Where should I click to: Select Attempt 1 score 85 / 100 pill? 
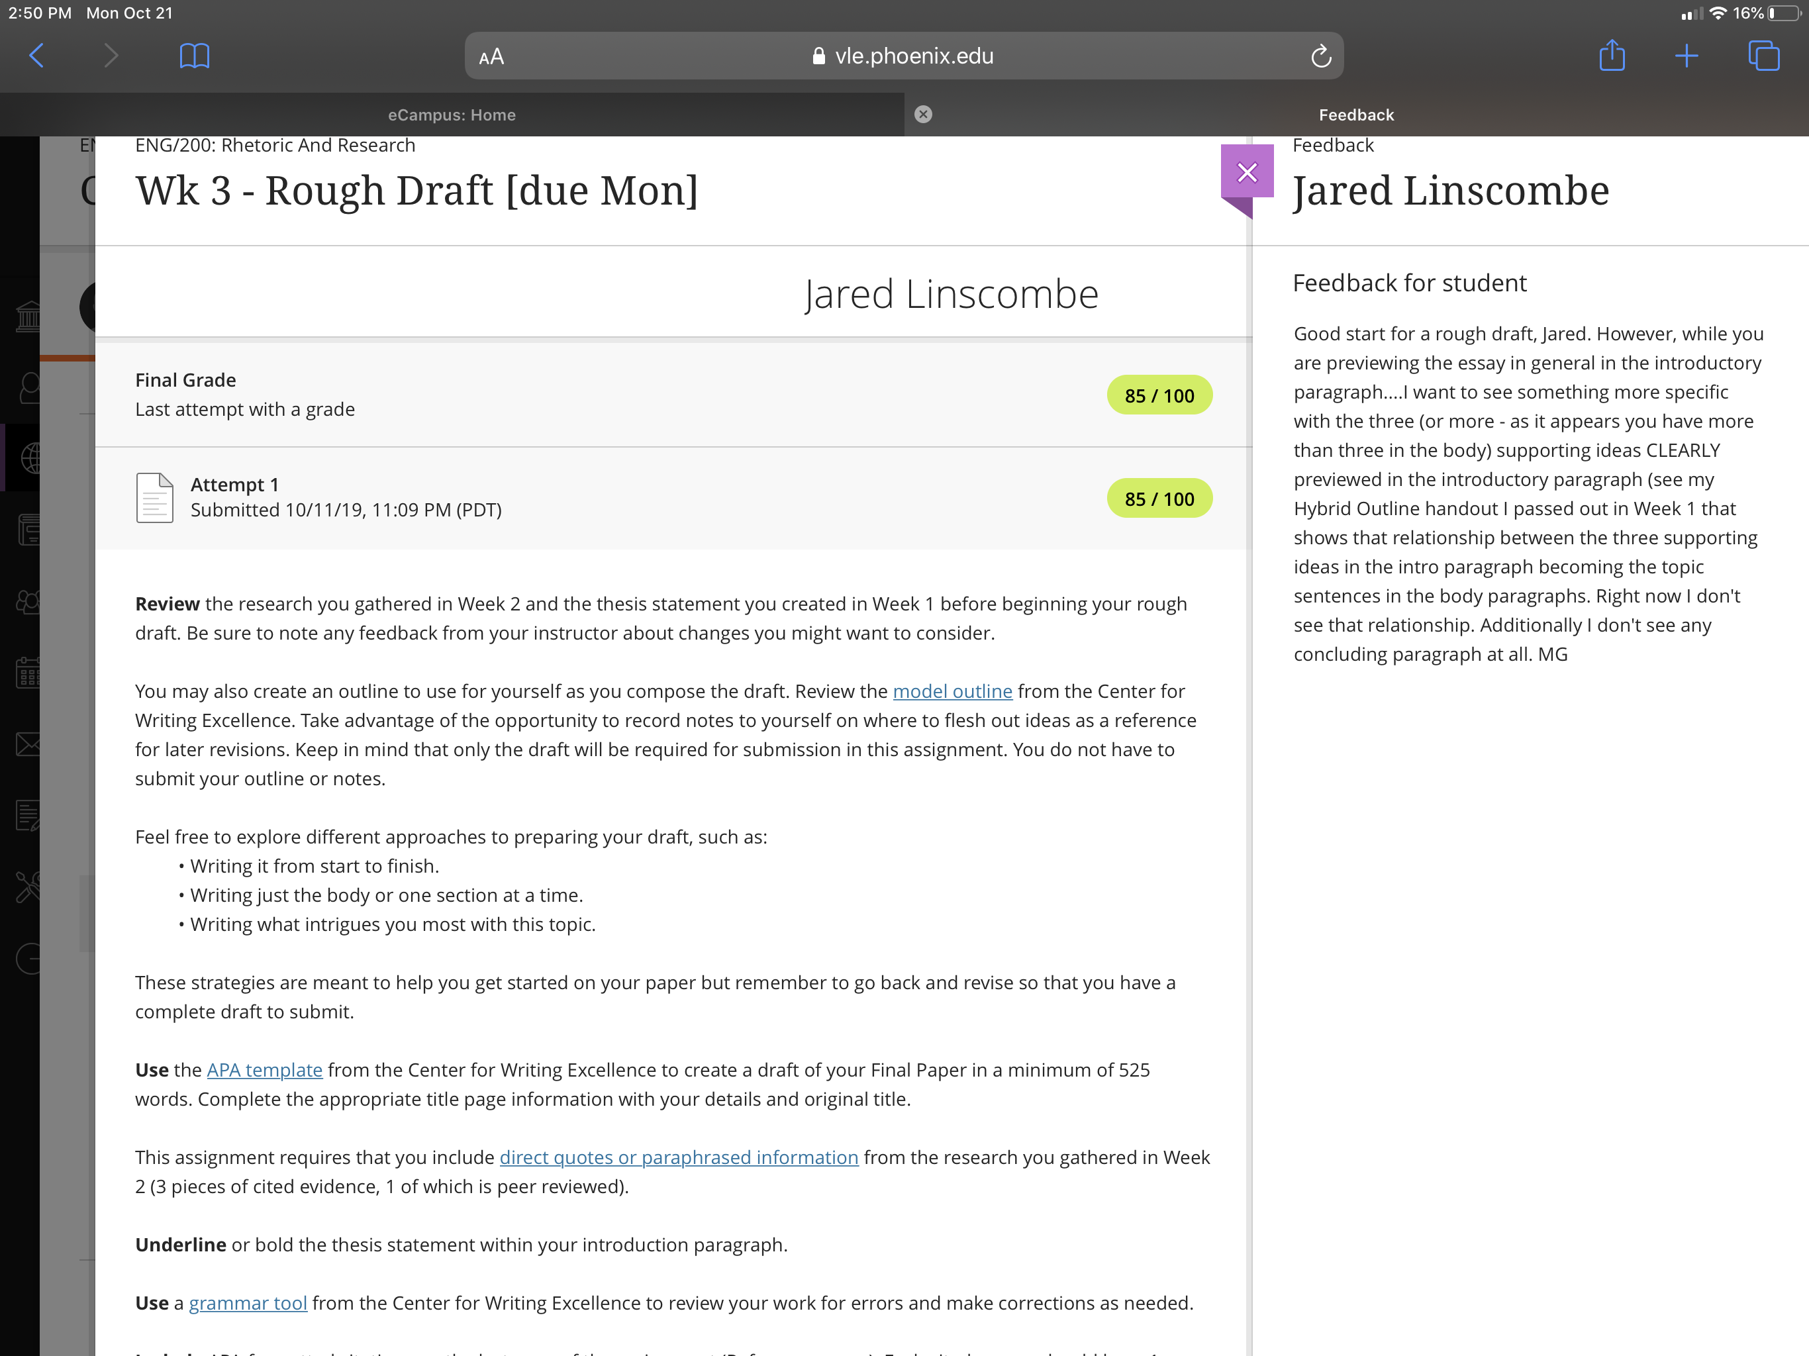pos(1159,498)
